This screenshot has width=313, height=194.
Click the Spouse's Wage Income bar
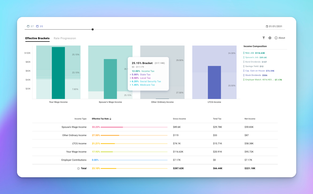point(110,79)
